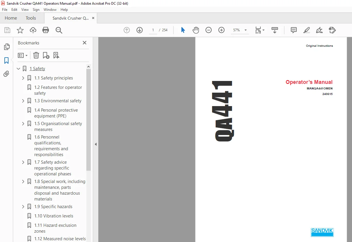Open the Edit menu
This screenshot has height=242, width=352.
(x=14, y=10)
